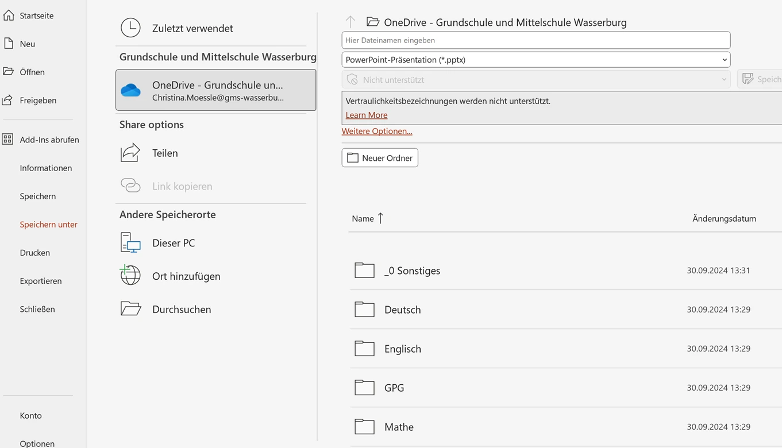Image resolution: width=782 pixels, height=448 pixels.
Task: Click the up arrow to parent folder
Action: pos(350,22)
